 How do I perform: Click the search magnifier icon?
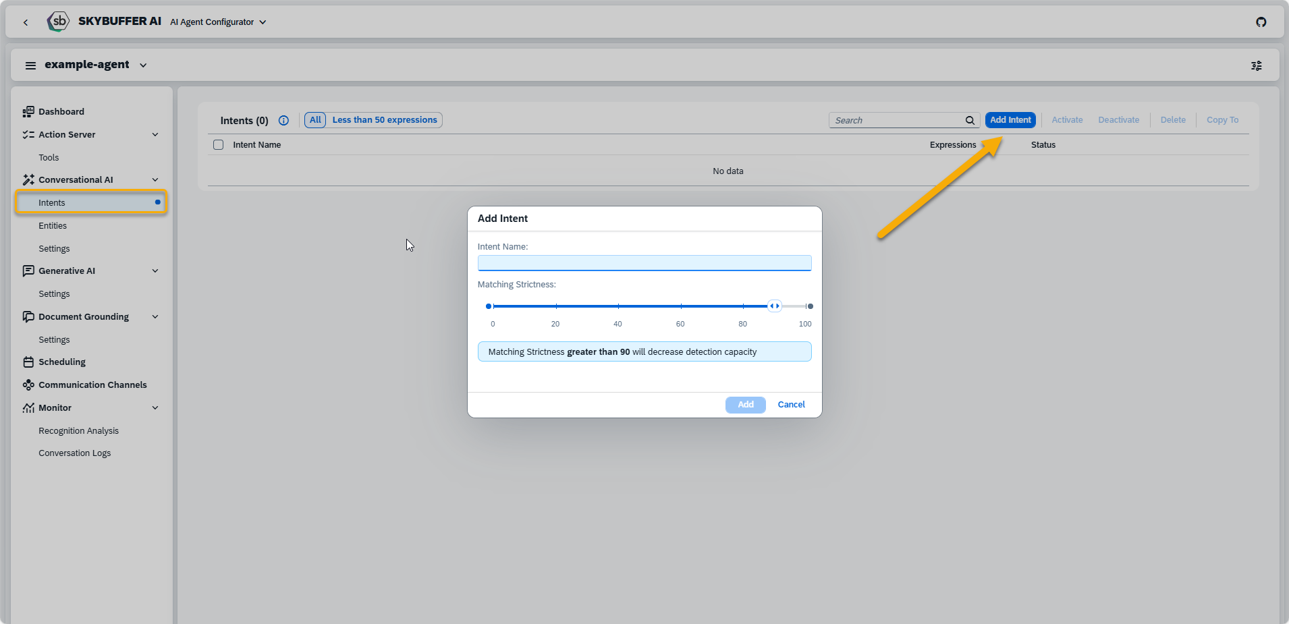click(x=970, y=121)
